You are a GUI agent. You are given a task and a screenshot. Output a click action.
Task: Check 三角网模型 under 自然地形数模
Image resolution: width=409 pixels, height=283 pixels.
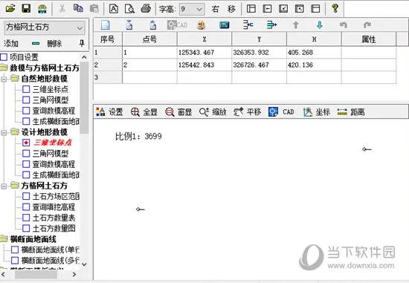(26, 100)
